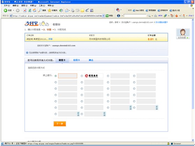Viewport: 195px width, 146px height.
Task: Click the bar chart icon in search toolbar
Action: (156, 16)
